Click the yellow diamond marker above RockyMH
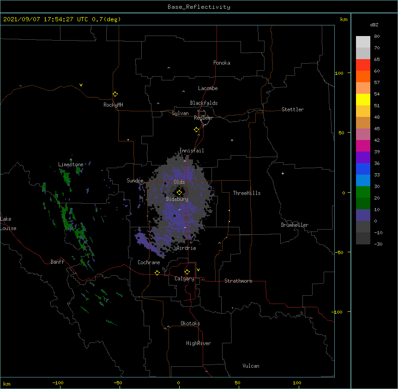Screen dimensions: 398x389 [115, 94]
